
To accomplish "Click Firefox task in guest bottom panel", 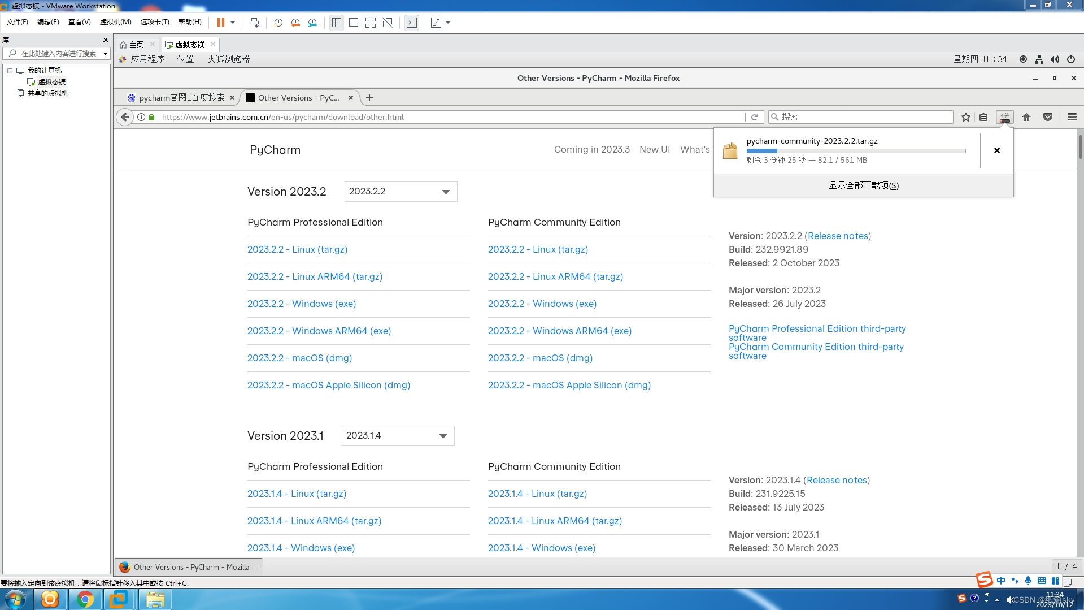I will [189, 567].
